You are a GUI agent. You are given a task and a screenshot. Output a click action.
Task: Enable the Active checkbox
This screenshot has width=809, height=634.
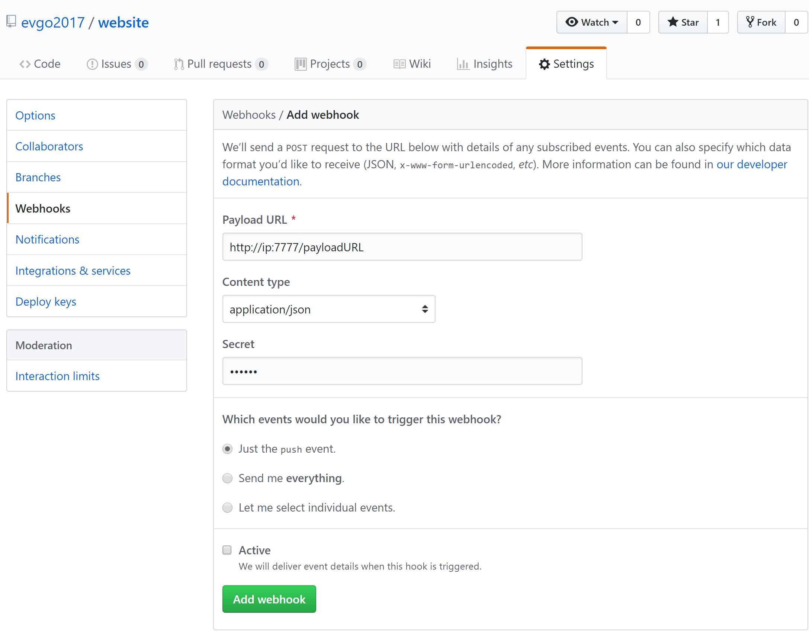(228, 551)
